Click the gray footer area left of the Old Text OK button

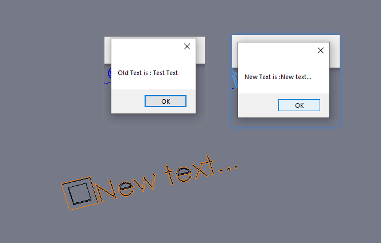pos(128,101)
